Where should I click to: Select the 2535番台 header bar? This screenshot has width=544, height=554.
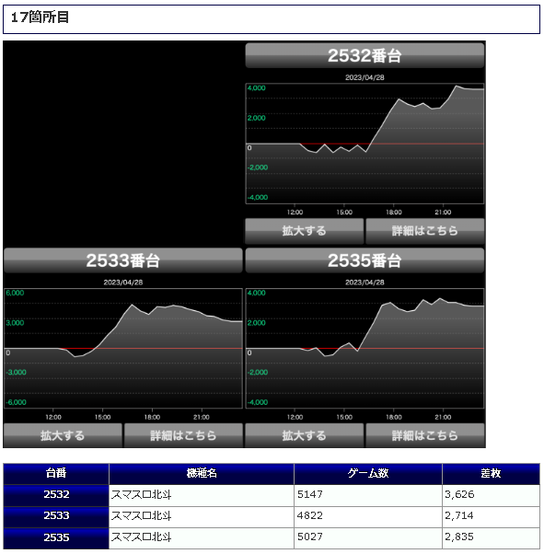365,260
